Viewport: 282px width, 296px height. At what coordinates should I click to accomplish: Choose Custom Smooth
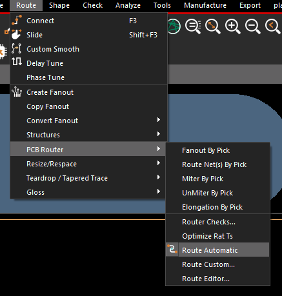pyautogui.click(x=89, y=49)
